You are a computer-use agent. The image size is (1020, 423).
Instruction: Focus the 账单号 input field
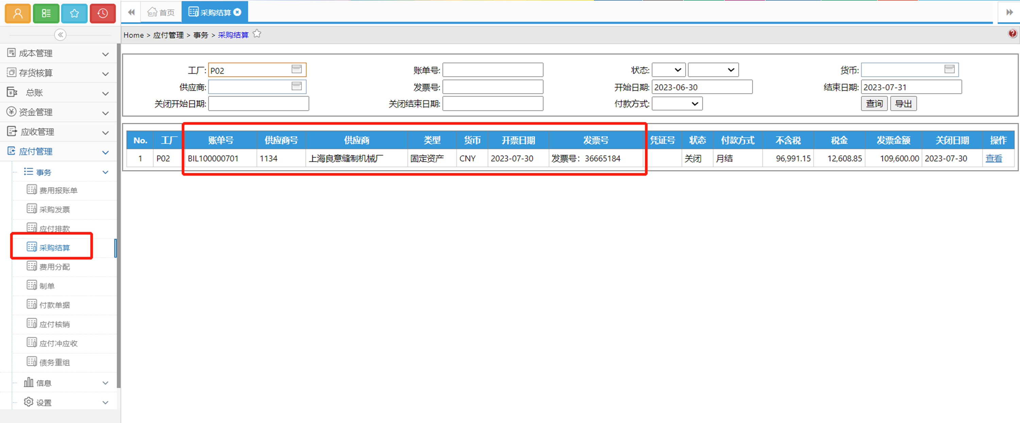point(493,70)
